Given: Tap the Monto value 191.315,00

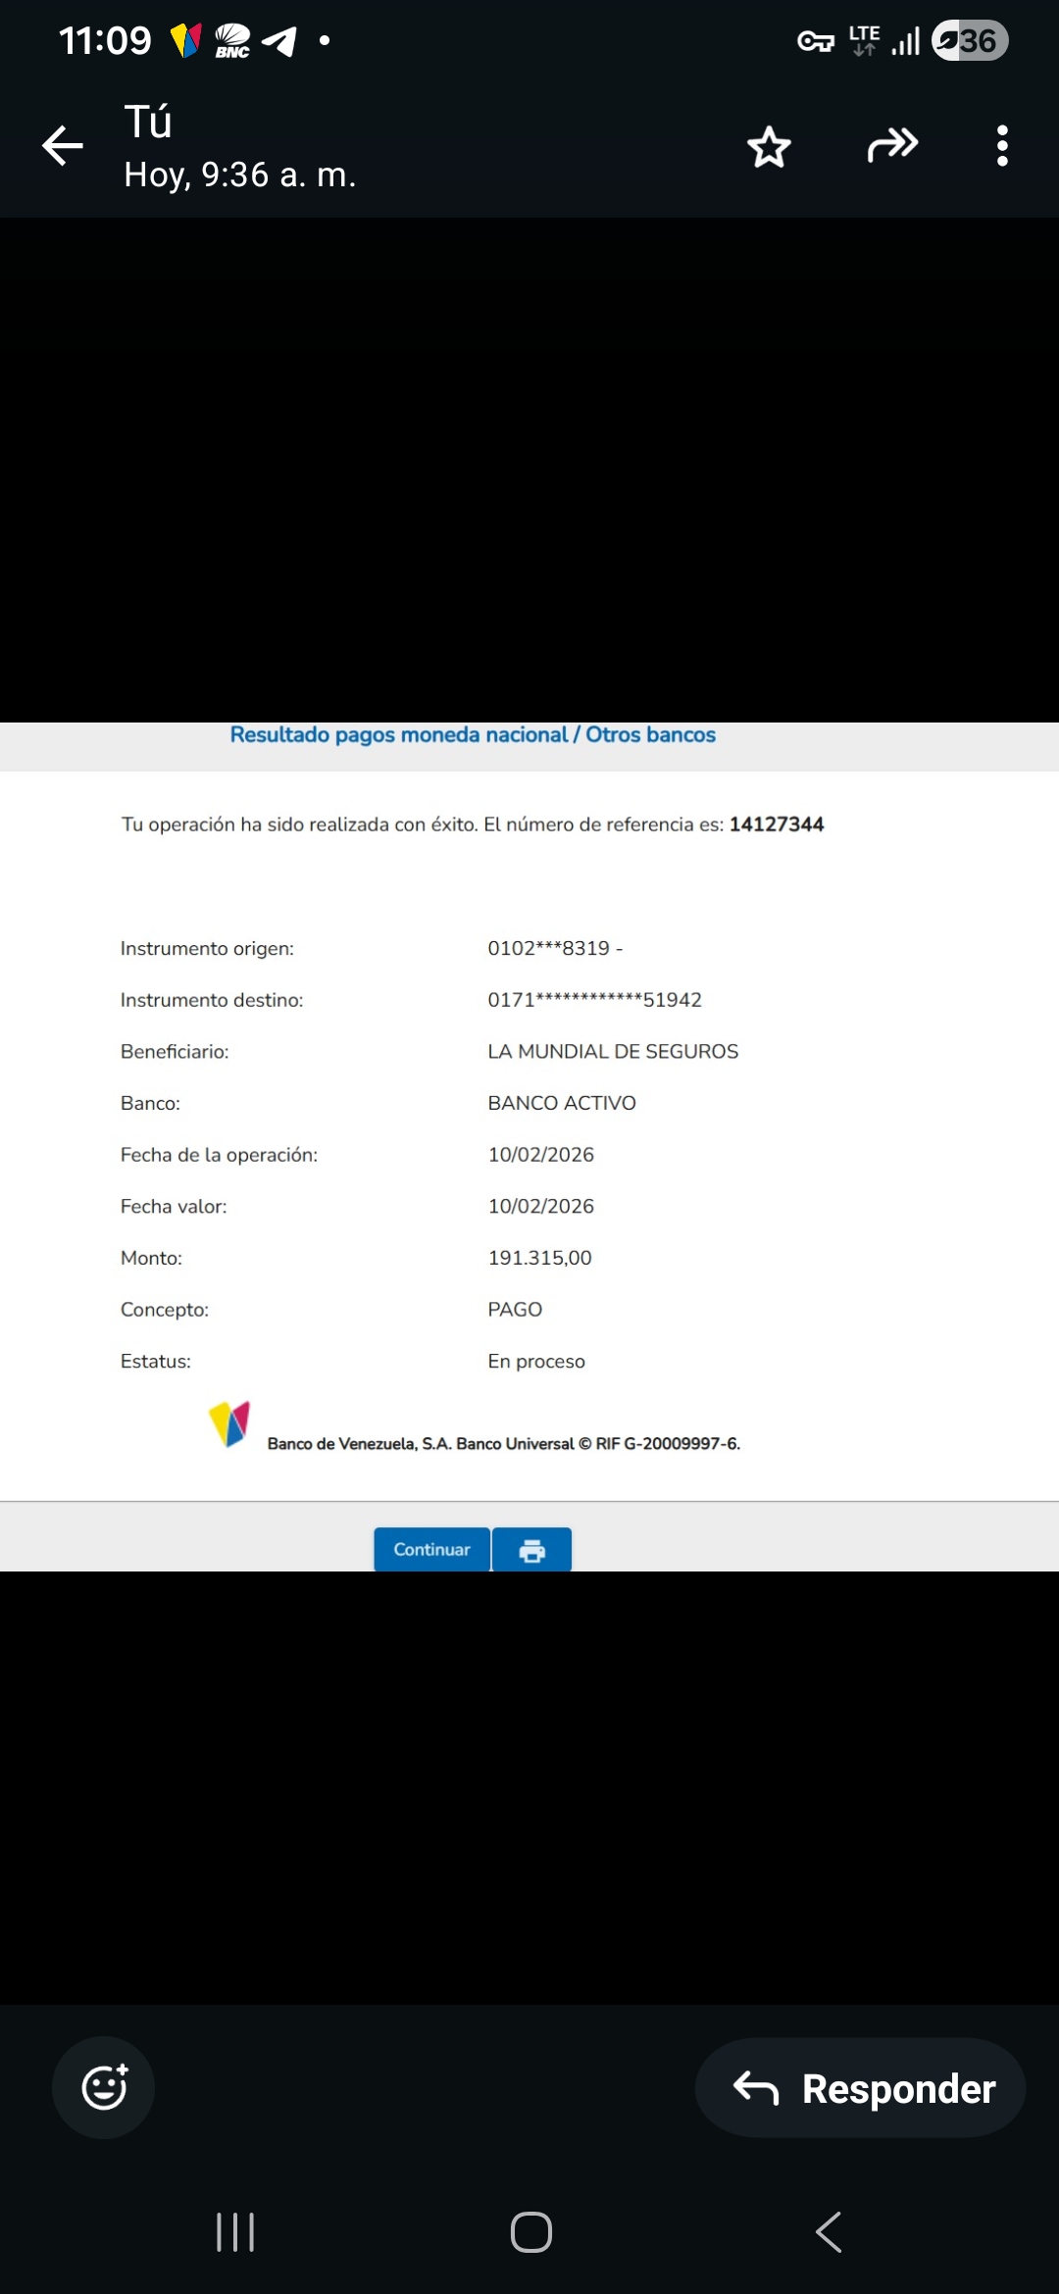Looking at the screenshot, I should click(539, 1258).
